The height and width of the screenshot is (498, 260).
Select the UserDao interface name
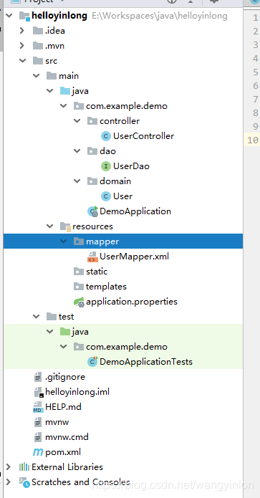(x=131, y=166)
